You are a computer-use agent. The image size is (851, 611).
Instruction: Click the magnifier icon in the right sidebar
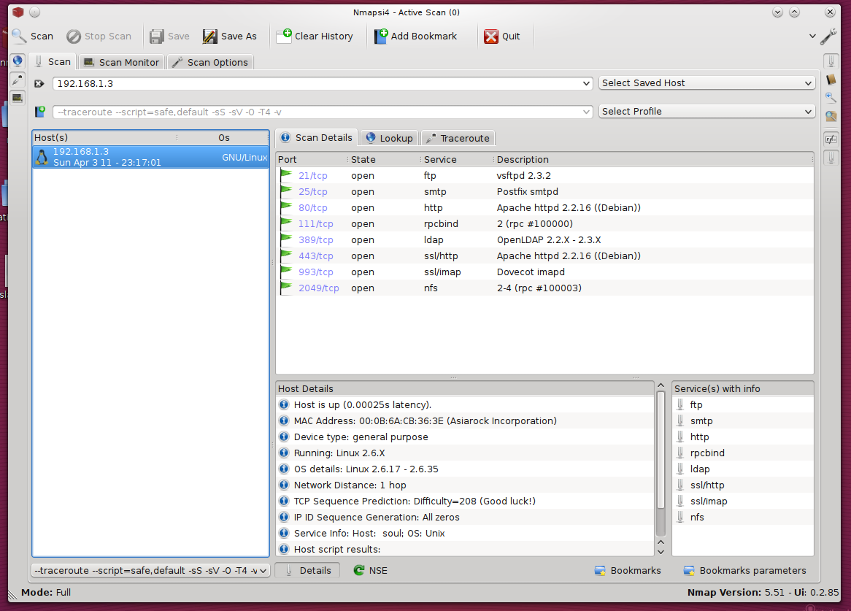click(x=831, y=98)
